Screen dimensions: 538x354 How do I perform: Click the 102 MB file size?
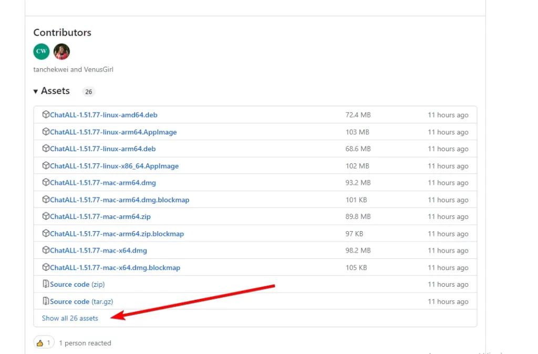click(357, 166)
